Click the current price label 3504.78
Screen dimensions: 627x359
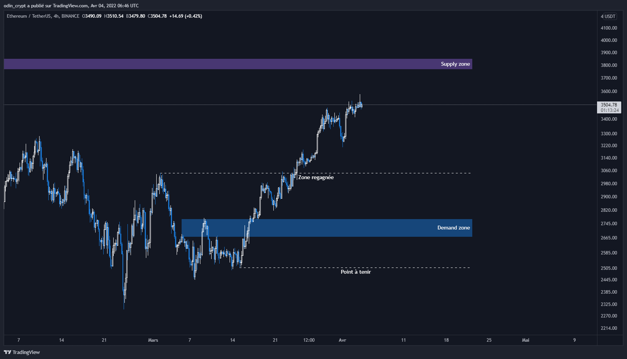click(609, 104)
